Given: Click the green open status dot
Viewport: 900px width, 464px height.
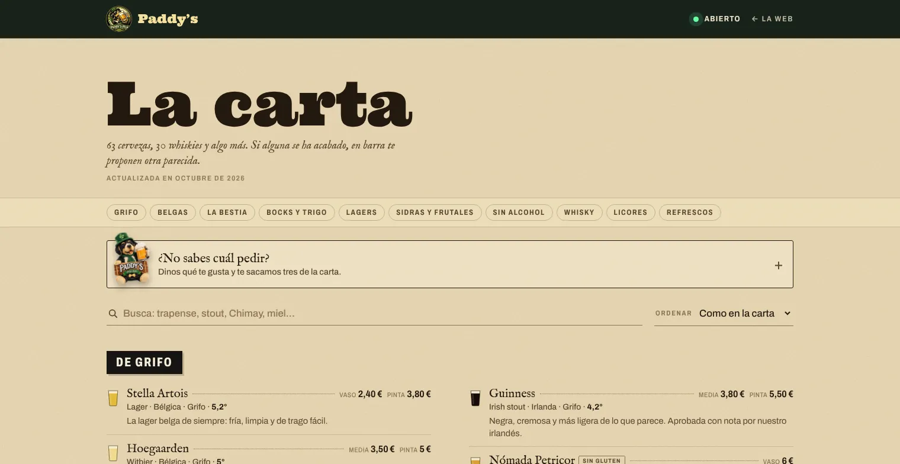Looking at the screenshot, I should [696, 19].
